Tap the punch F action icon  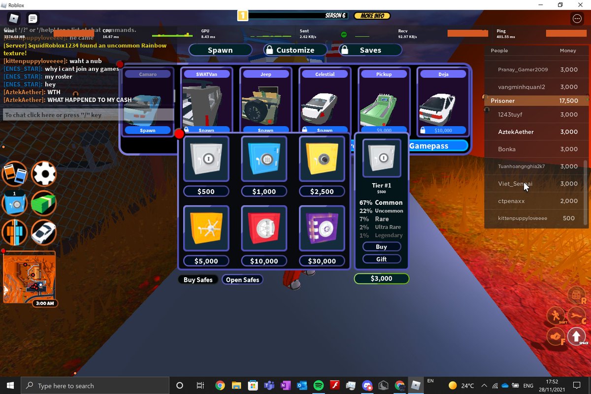(556, 337)
